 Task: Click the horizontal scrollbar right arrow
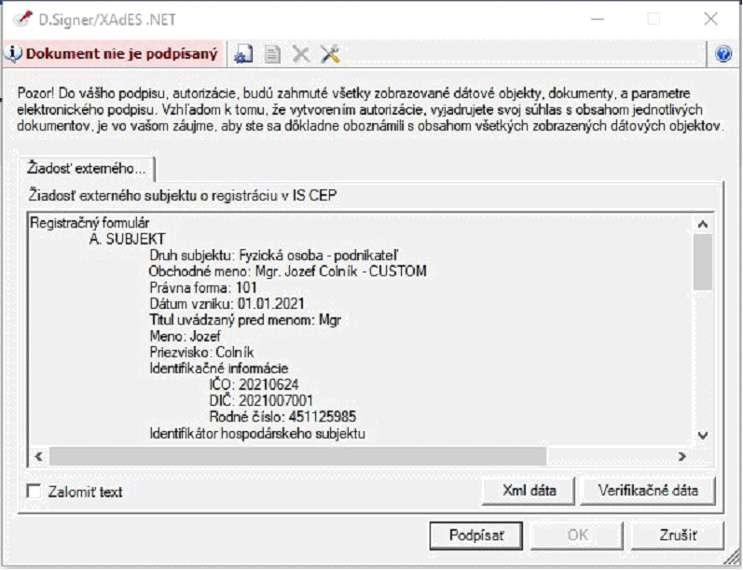pyautogui.click(x=682, y=457)
